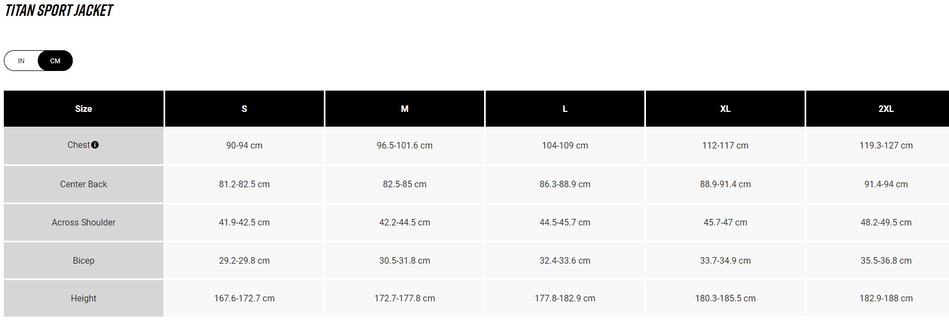949x327 pixels.
Task: Click the 2XL size column header
Action: point(886,109)
